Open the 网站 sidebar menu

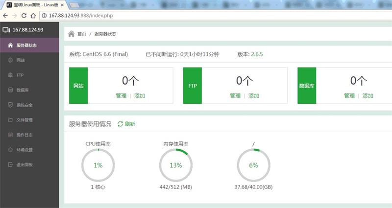(x=29, y=60)
